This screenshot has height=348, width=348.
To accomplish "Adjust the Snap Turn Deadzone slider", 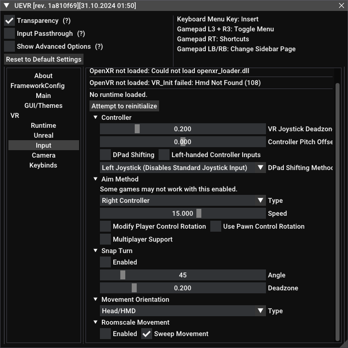I will (183, 288).
